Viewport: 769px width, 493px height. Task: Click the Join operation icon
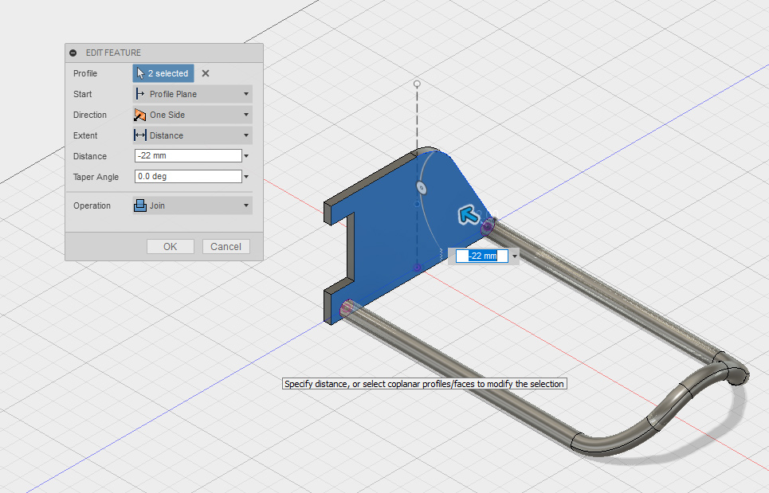(x=140, y=205)
